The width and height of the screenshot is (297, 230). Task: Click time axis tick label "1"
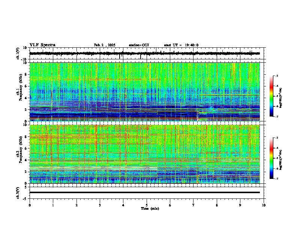pos(53,205)
